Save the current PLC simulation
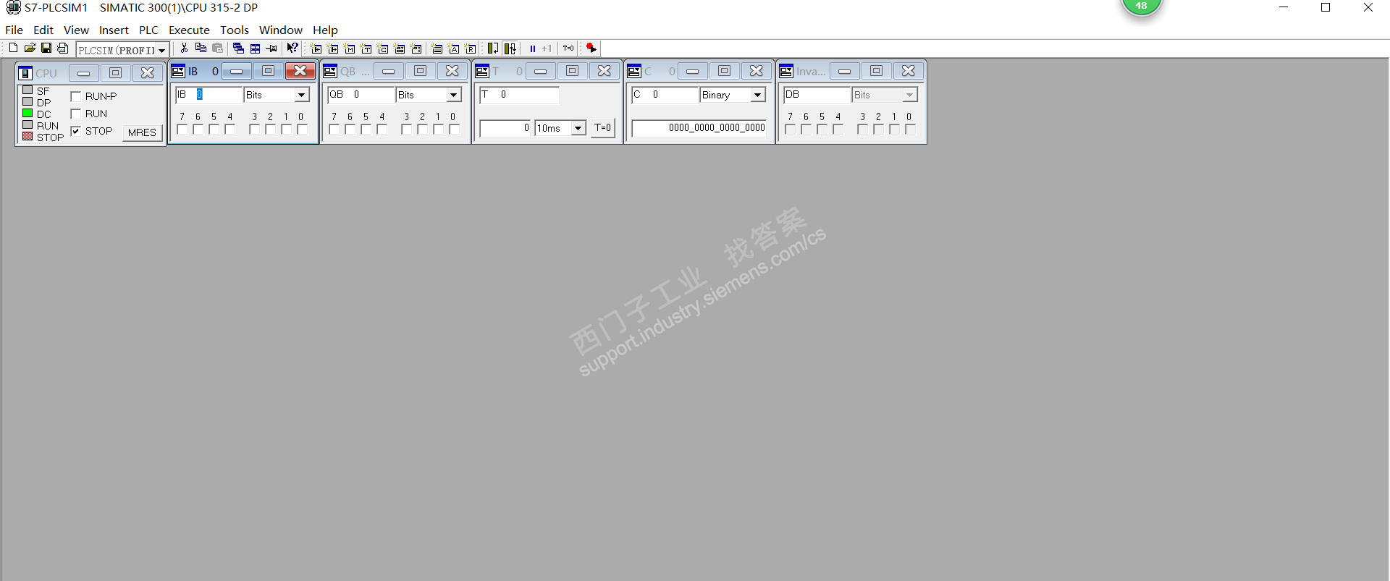The width and height of the screenshot is (1390, 581). pyautogui.click(x=46, y=48)
